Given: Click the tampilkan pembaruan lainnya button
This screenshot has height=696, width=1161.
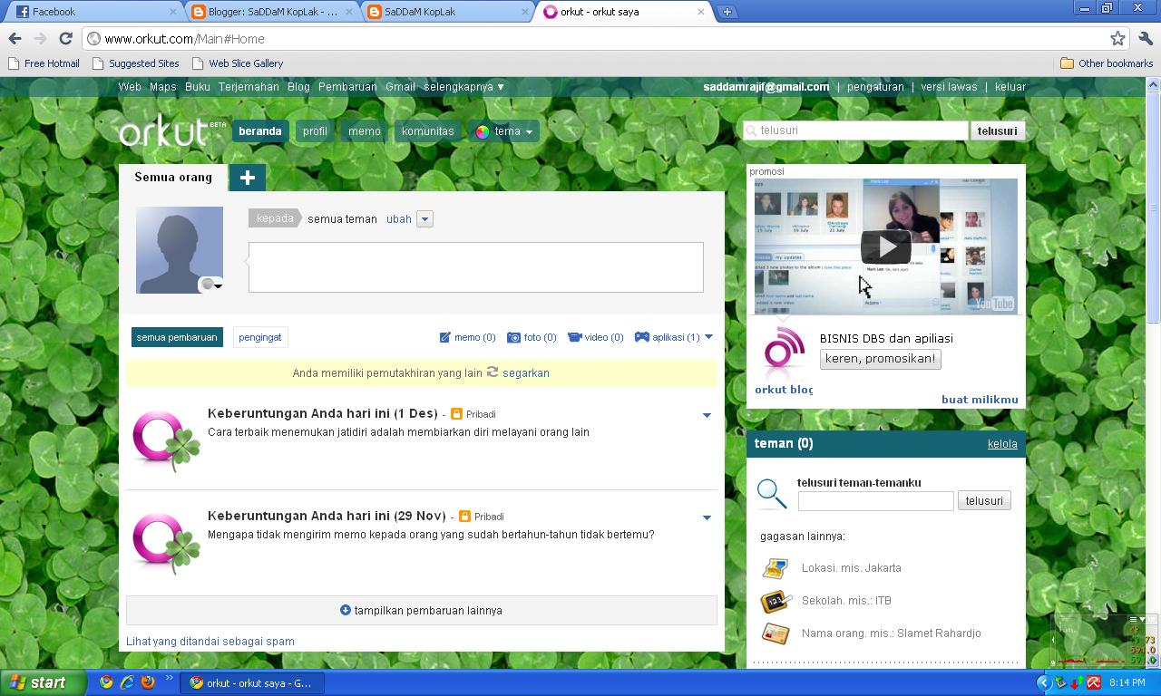Looking at the screenshot, I should click(421, 610).
